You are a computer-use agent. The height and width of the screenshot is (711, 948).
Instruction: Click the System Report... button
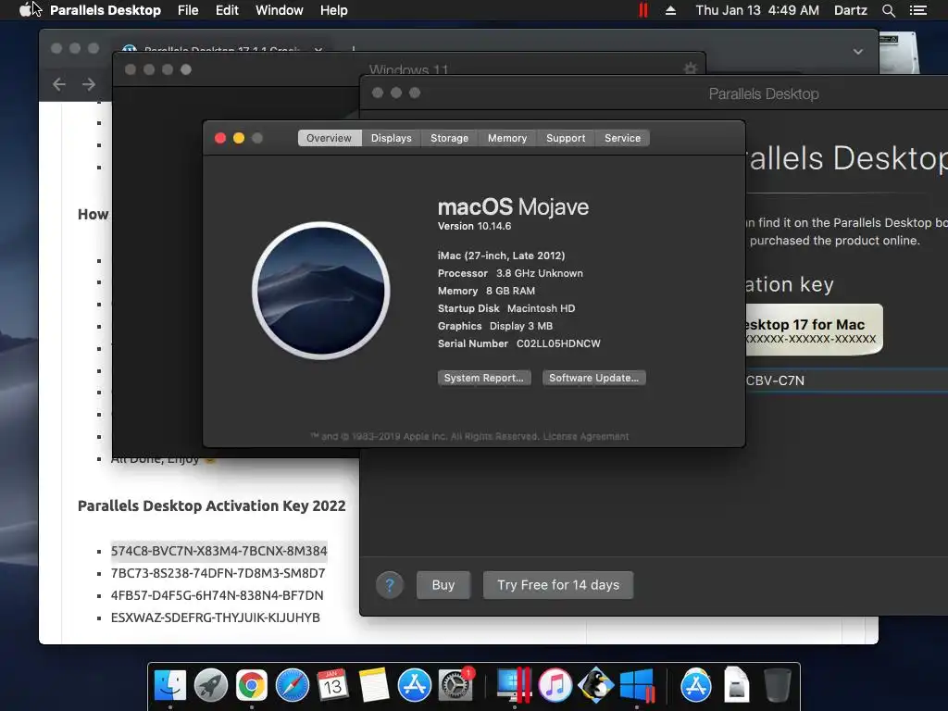483,378
